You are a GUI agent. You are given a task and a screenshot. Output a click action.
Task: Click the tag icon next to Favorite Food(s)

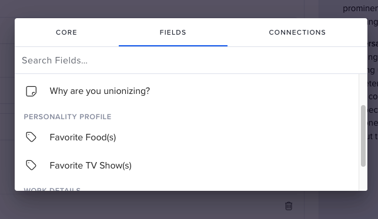(31, 137)
